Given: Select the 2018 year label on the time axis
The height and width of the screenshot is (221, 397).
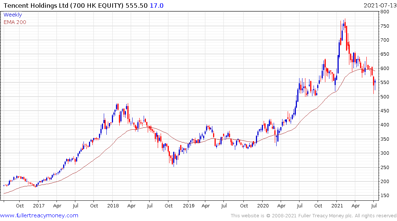Looking at the screenshot, I should click(x=113, y=206).
